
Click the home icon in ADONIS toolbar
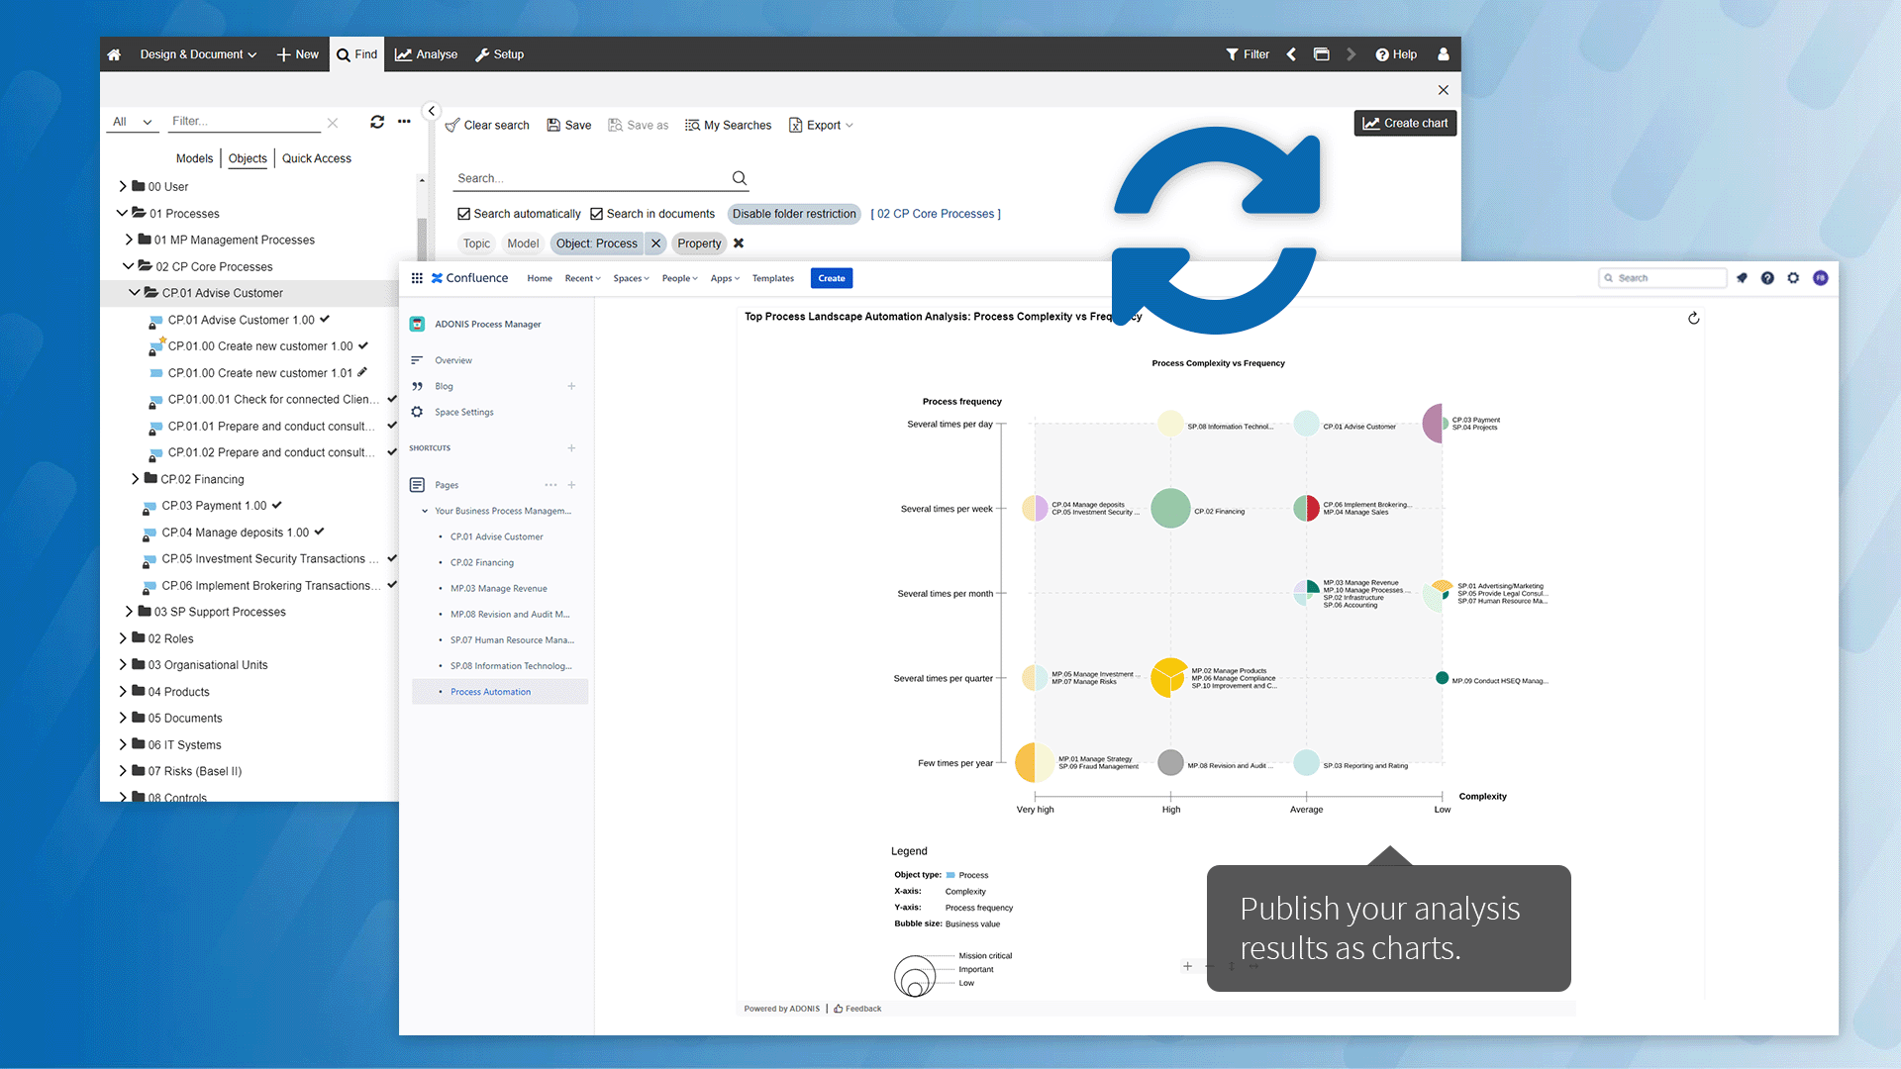[x=114, y=54]
